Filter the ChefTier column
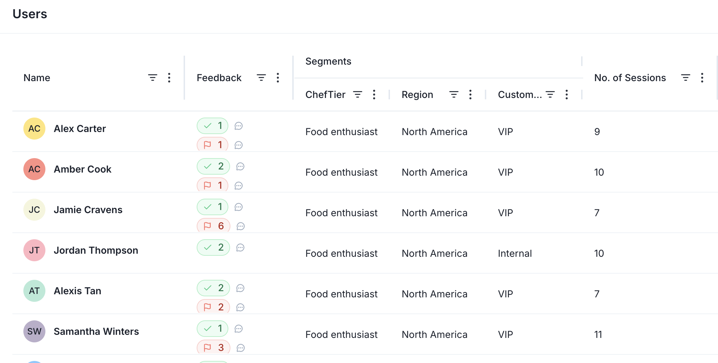The image size is (718, 363). [358, 95]
